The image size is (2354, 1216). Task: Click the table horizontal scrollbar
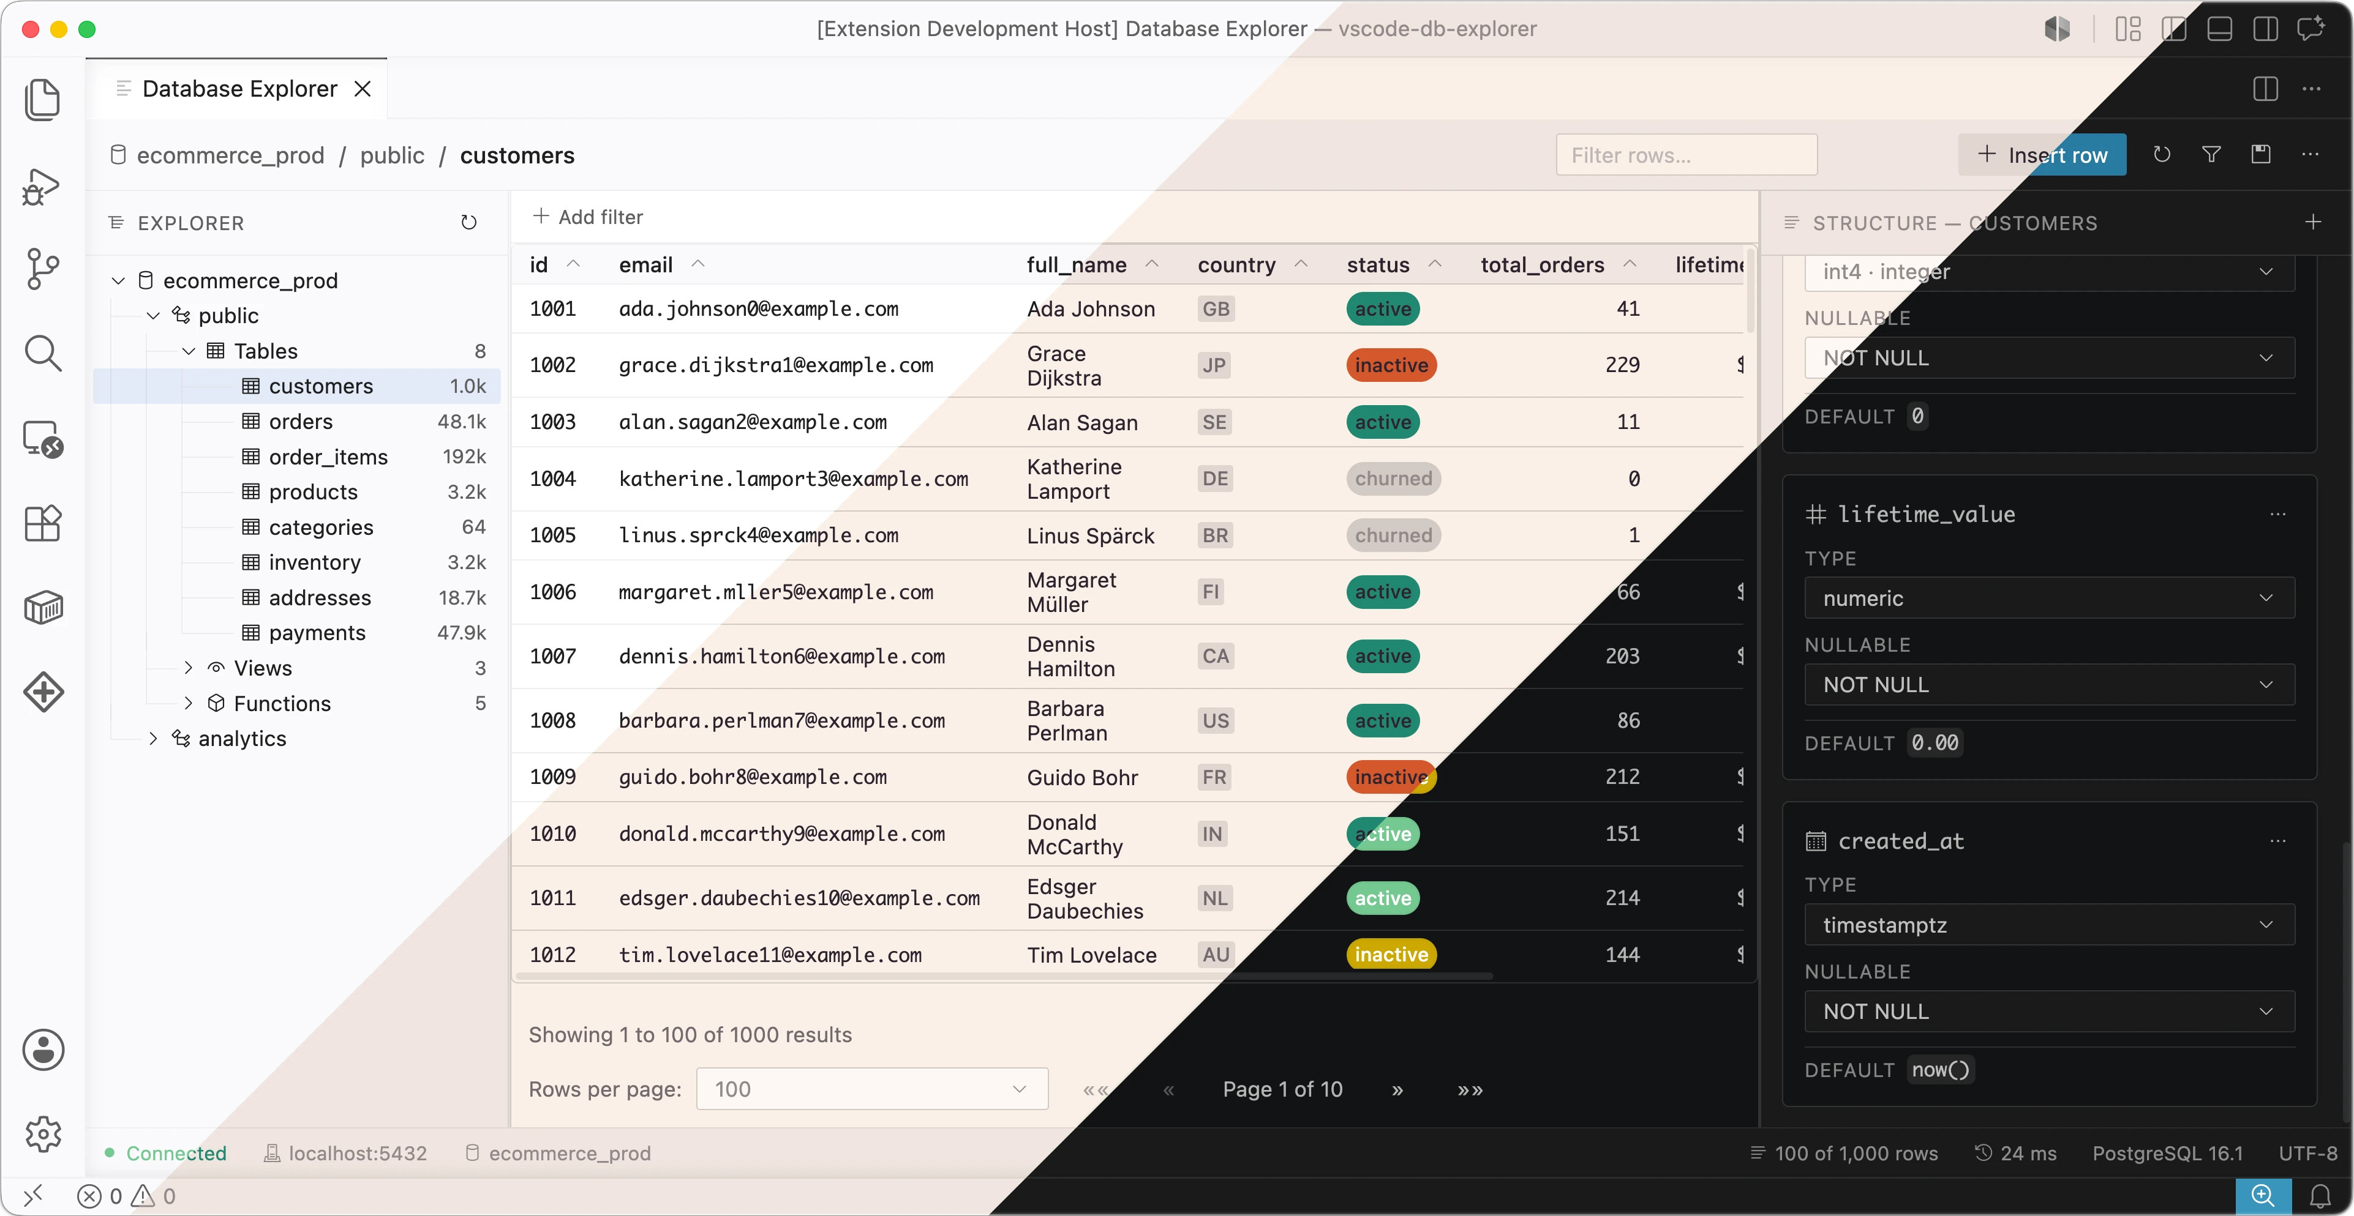coord(1003,976)
